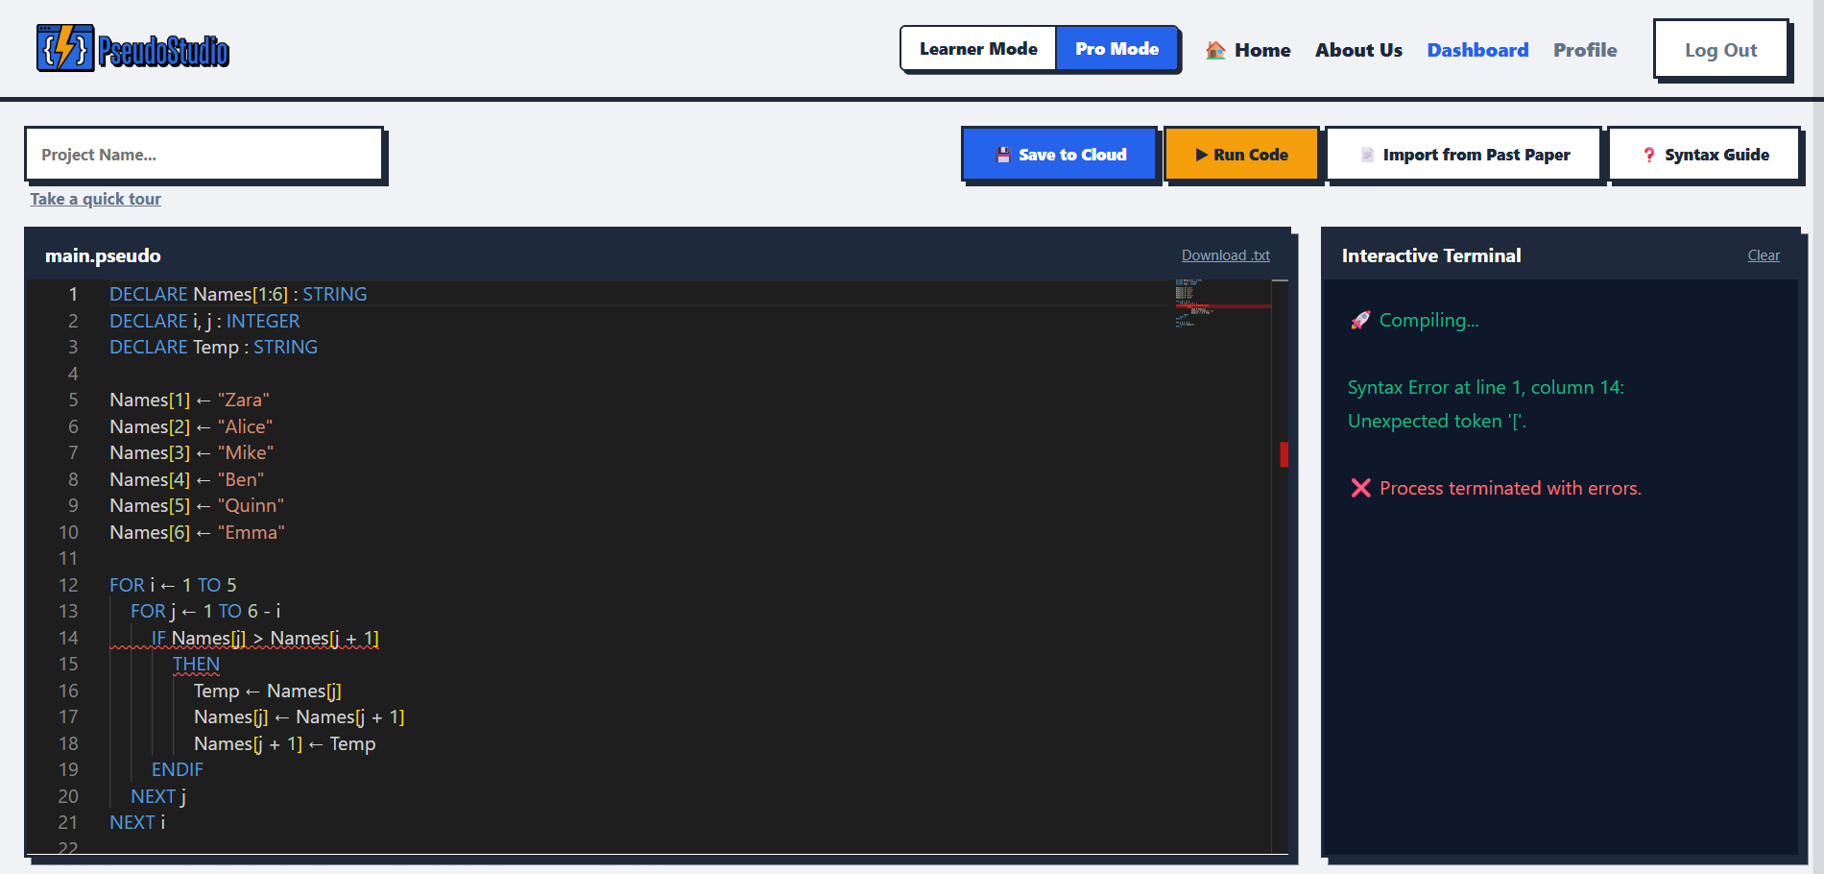This screenshot has height=874, width=1824.
Task: Click the Names[j] ← Names[j + 1] line
Action: click(300, 716)
